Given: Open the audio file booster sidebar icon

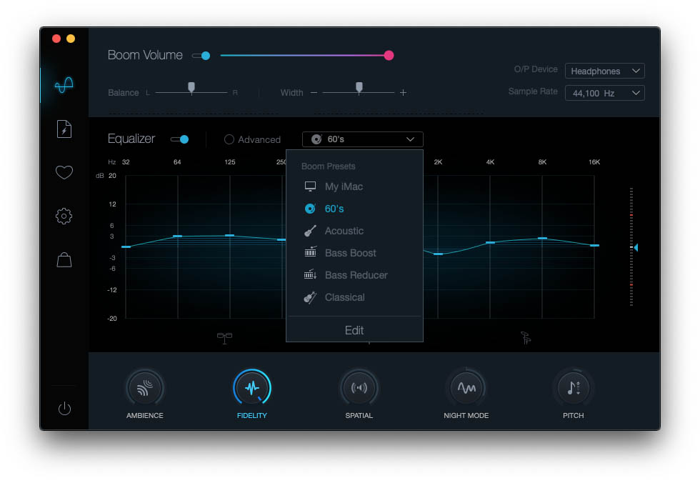Looking at the screenshot, I should point(64,129).
